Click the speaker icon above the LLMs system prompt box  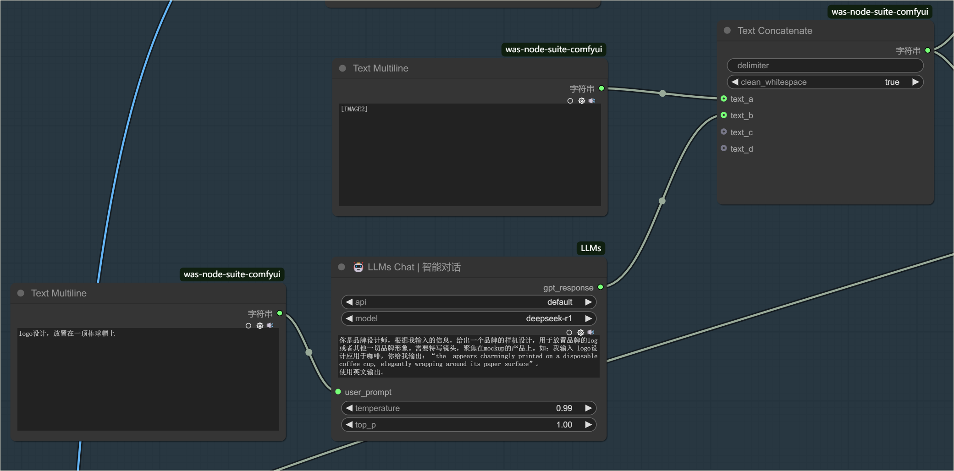pos(591,333)
